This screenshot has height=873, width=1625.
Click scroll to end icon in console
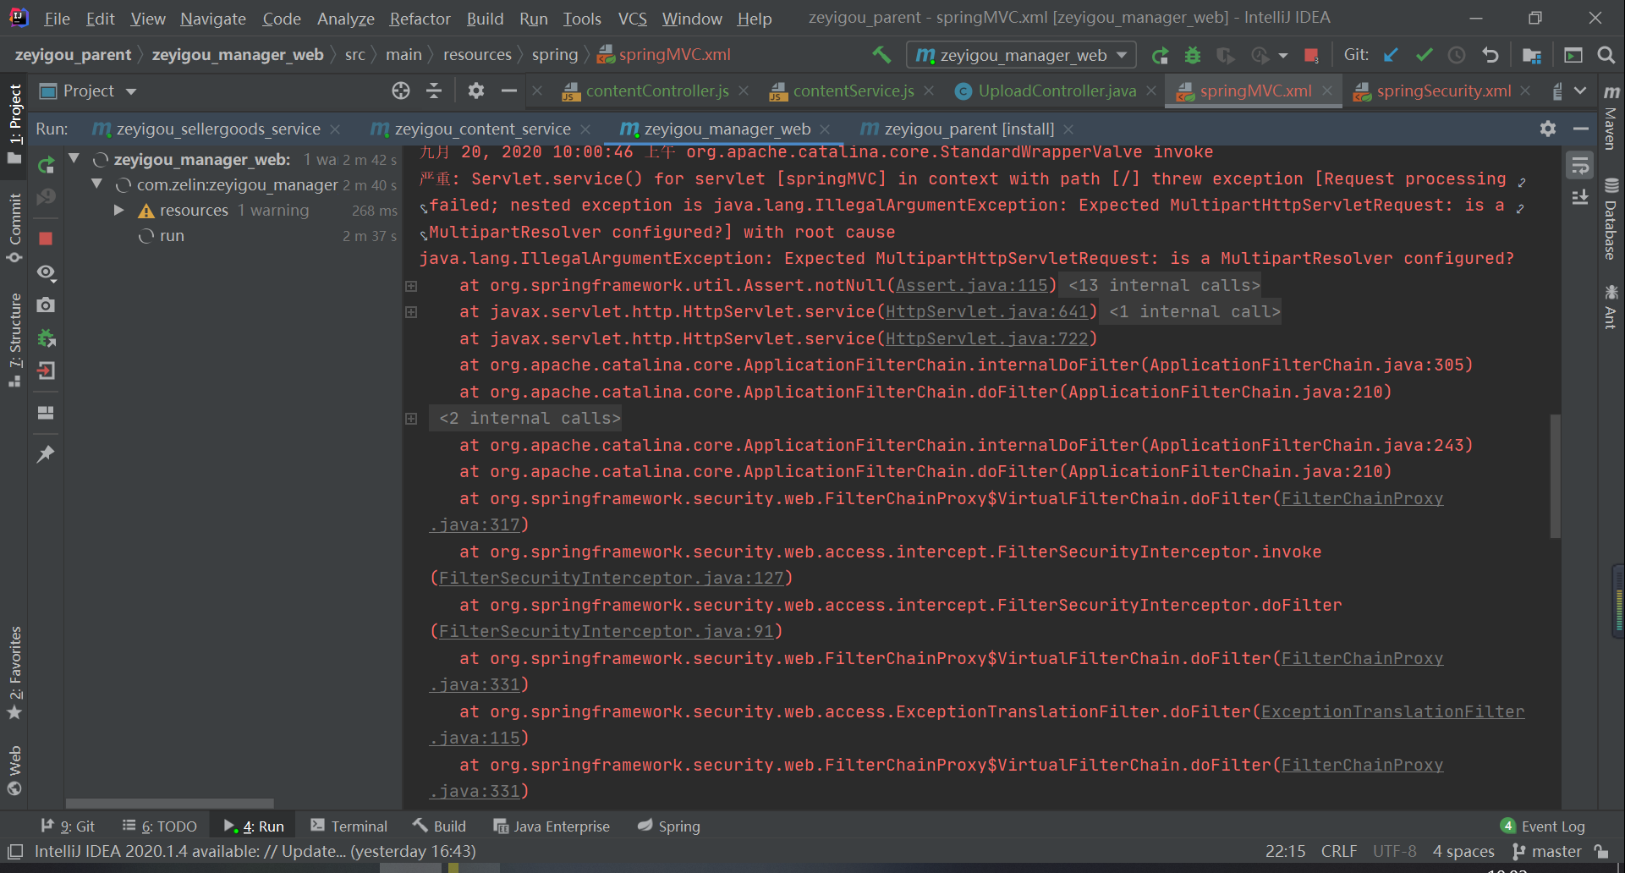1579,198
